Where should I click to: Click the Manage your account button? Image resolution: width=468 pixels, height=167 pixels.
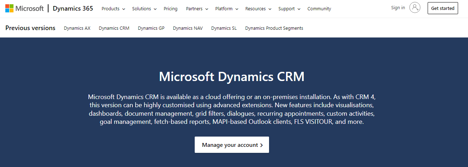[232, 145]
